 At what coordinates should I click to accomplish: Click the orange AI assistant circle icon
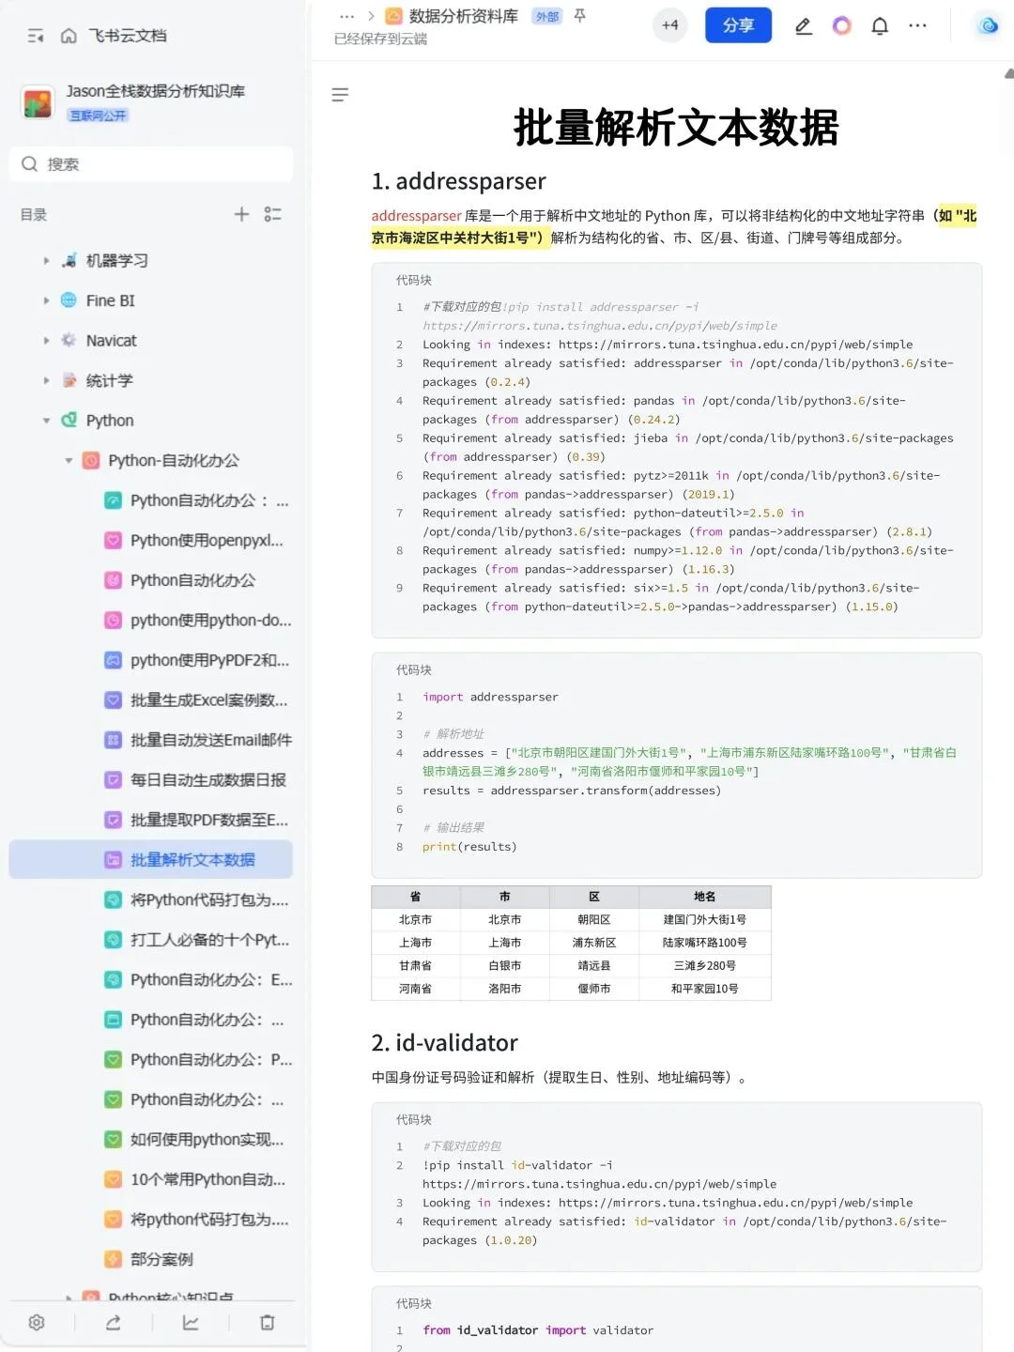coord(841,25)
